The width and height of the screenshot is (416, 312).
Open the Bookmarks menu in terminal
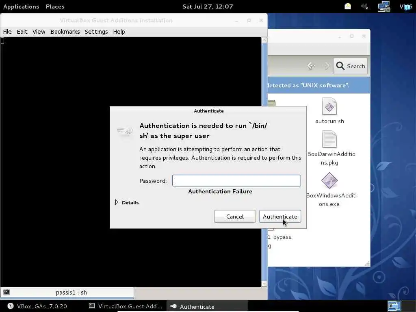point(65,32)
